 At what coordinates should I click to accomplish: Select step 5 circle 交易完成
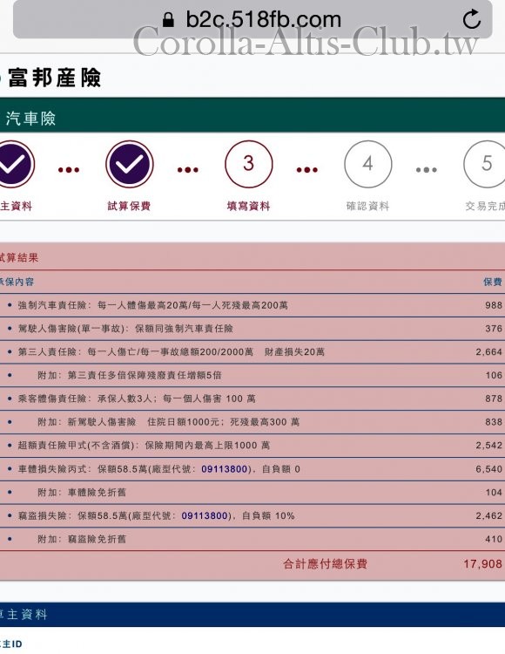485,164
